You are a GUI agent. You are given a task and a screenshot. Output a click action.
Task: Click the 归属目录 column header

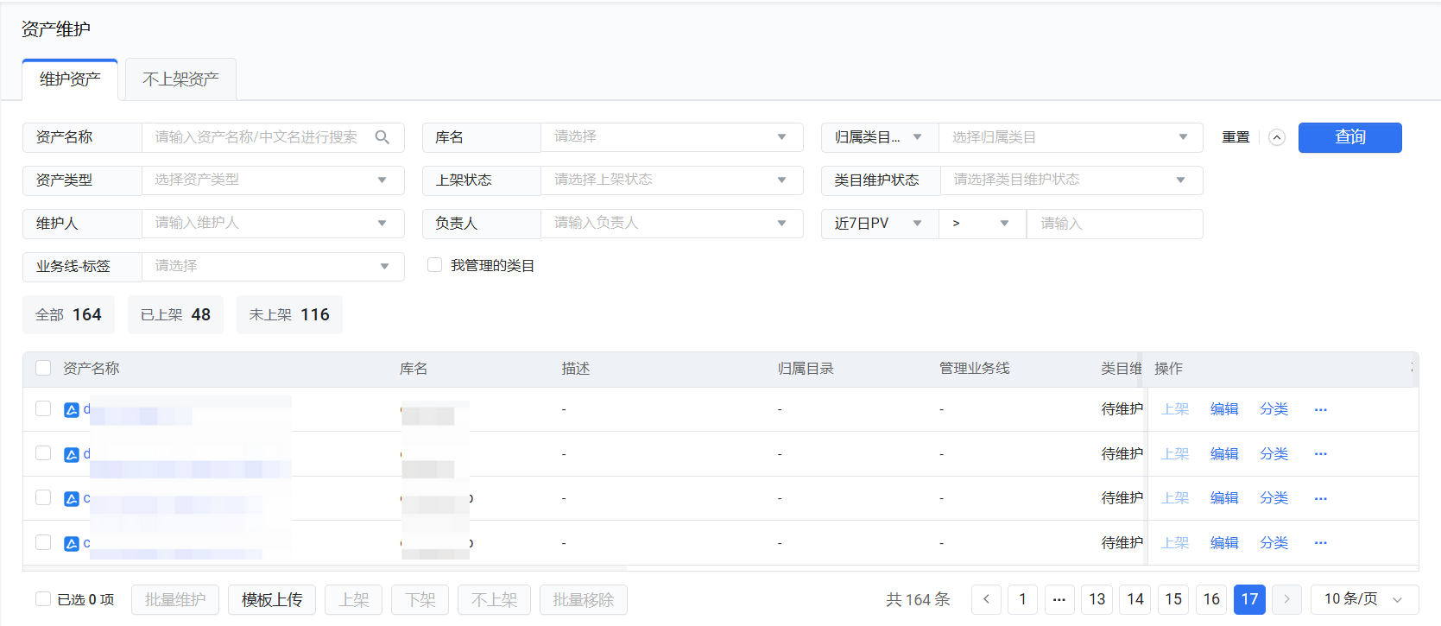806,369
